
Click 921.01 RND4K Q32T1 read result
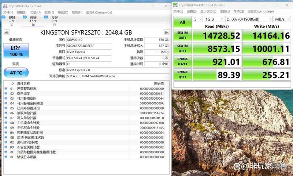[217, 61]
